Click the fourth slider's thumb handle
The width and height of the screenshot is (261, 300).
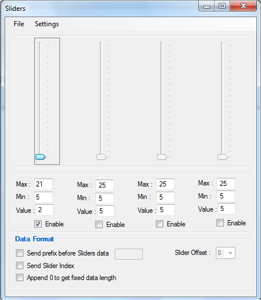[x=223, y=157]
